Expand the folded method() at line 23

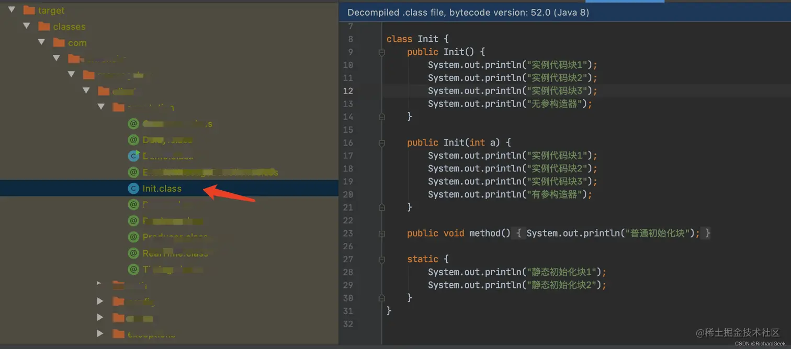[381, 234]
